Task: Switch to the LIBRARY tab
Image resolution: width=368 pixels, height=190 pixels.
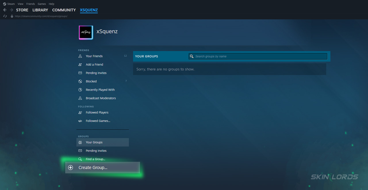Action: pyautogui.click(x=40, y=10)
